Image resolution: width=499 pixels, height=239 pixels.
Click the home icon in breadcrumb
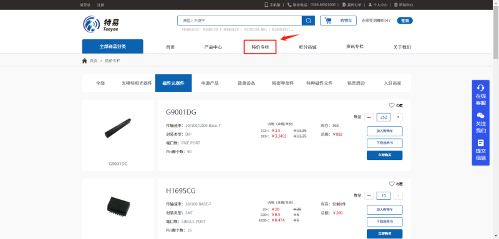coord(84,61)
